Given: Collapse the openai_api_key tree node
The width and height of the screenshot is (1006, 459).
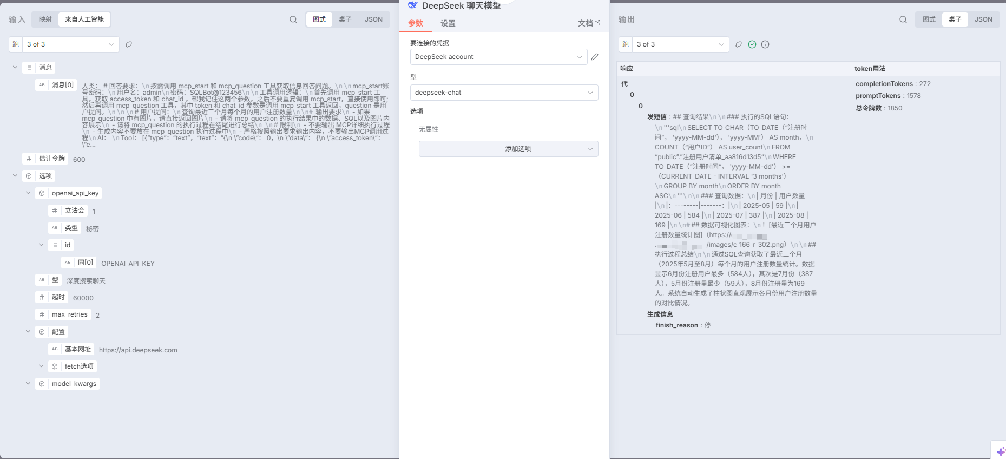Looking at the screenshot, I should coord(28,193).
